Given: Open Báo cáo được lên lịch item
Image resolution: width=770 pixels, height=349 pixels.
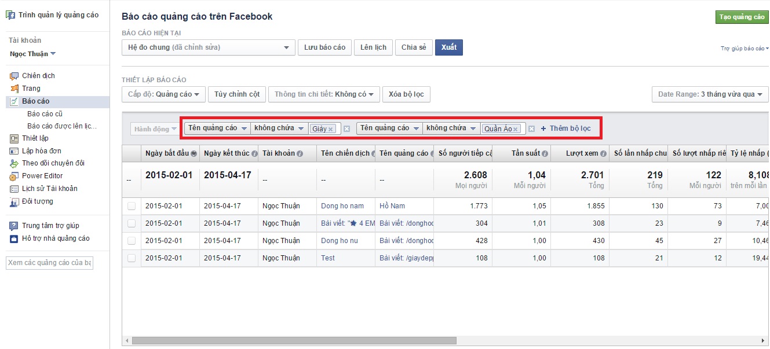Looking at the screenshot, I should click(x=62, y=126).
